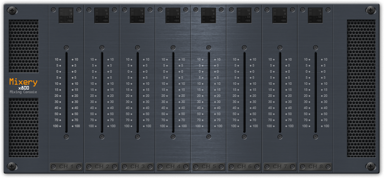
Task: Click CH 4 fader track at 20
Action: (173, 96)
